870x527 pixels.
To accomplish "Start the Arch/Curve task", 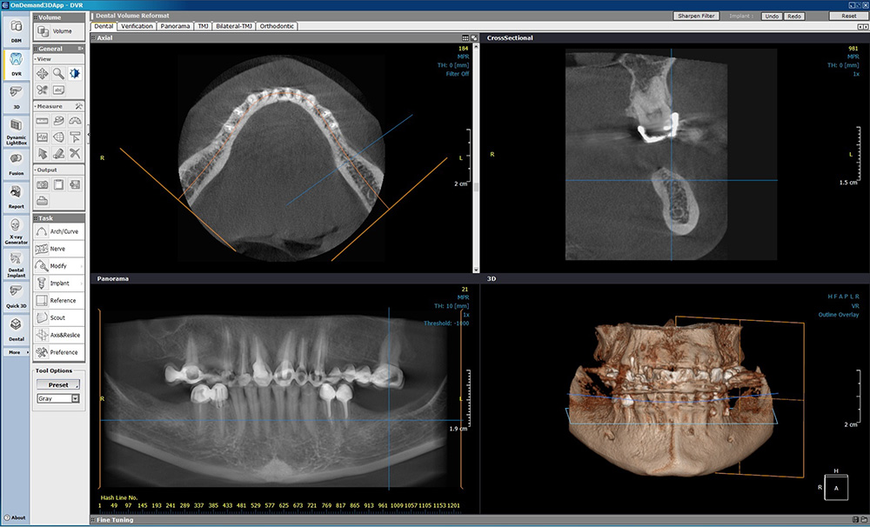I will coord(59,231).
